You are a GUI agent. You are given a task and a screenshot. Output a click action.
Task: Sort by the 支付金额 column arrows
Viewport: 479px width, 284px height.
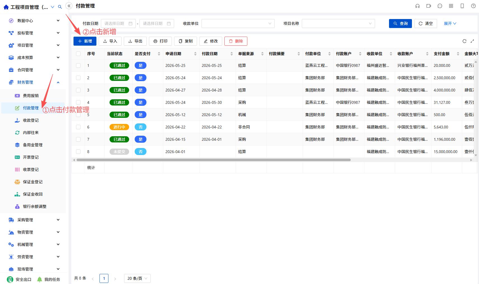pyautogui.click(x=458, y=54)
